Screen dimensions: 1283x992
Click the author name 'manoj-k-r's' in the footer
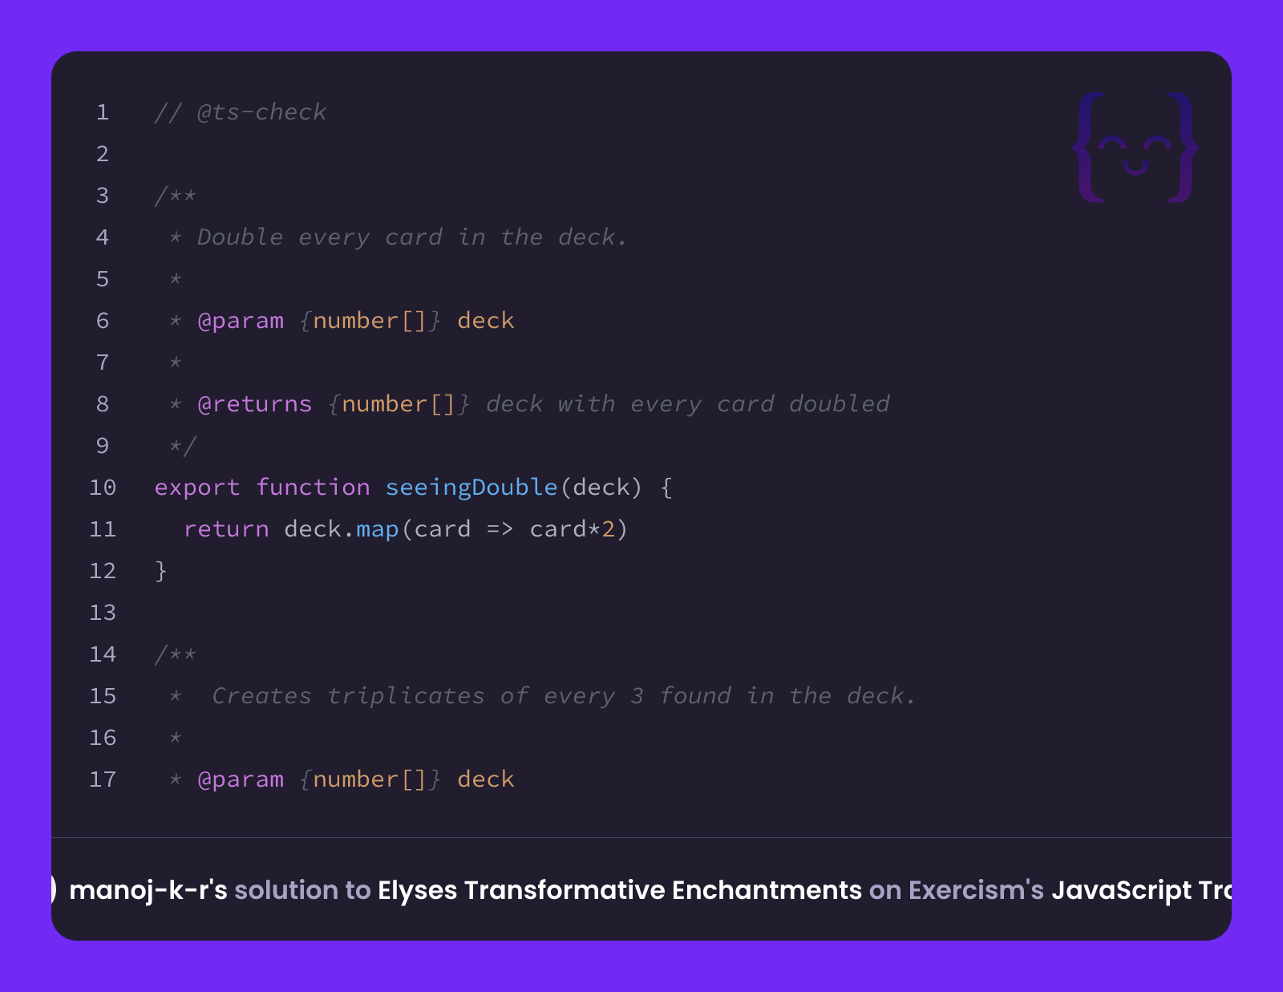148,890
